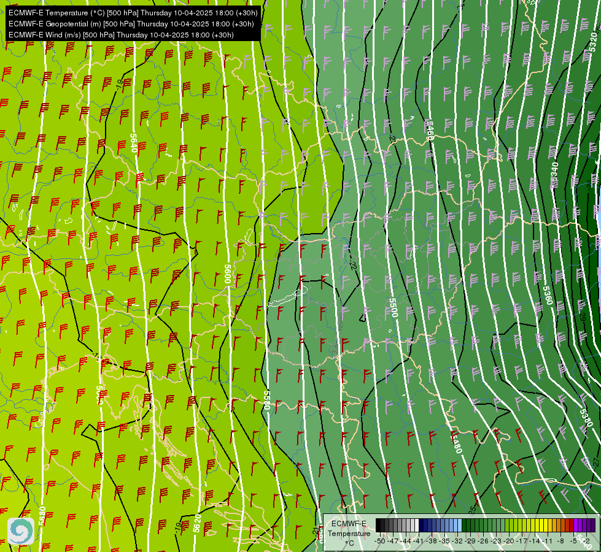This screenshot has height=552, width=601.
Task: Click the 5580 geopotential contour label
Action: [267, 401]
